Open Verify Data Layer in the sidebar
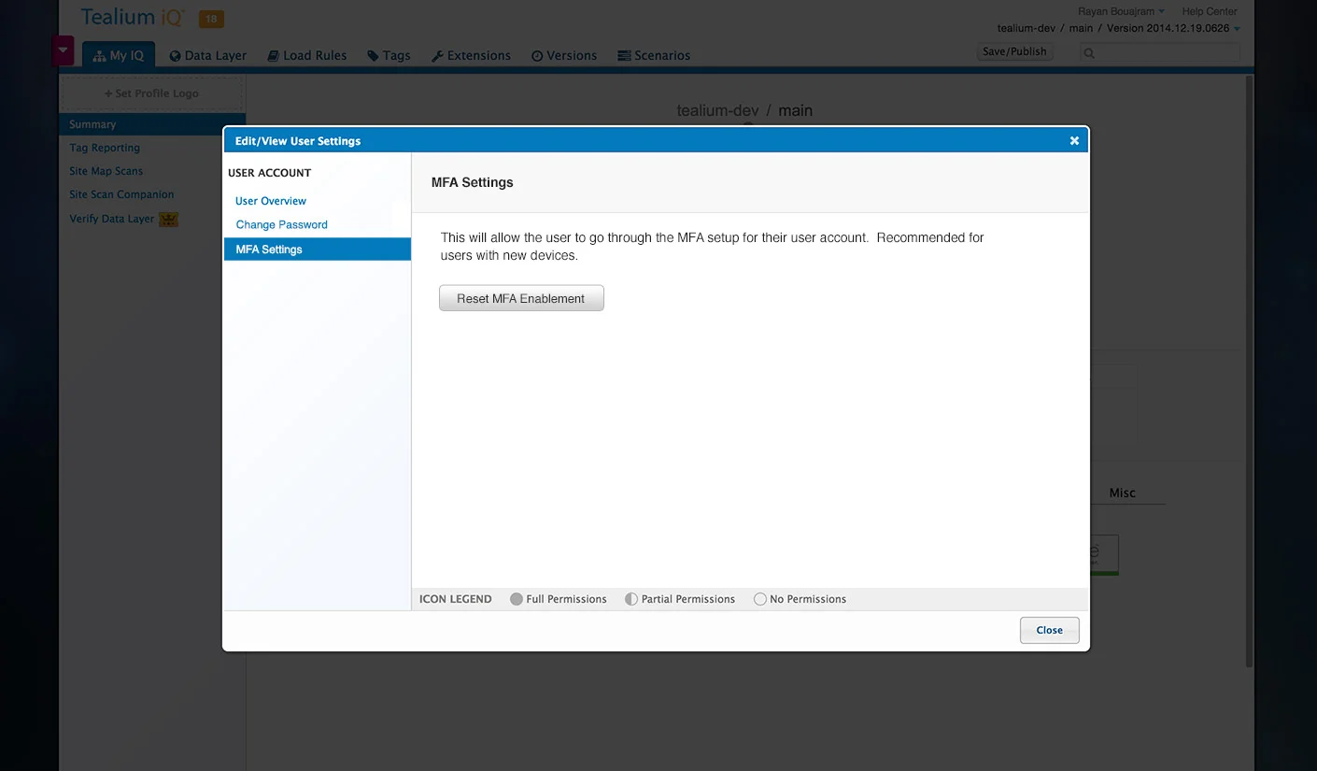This screenshot has height=771, width=1317. (112, 219)
